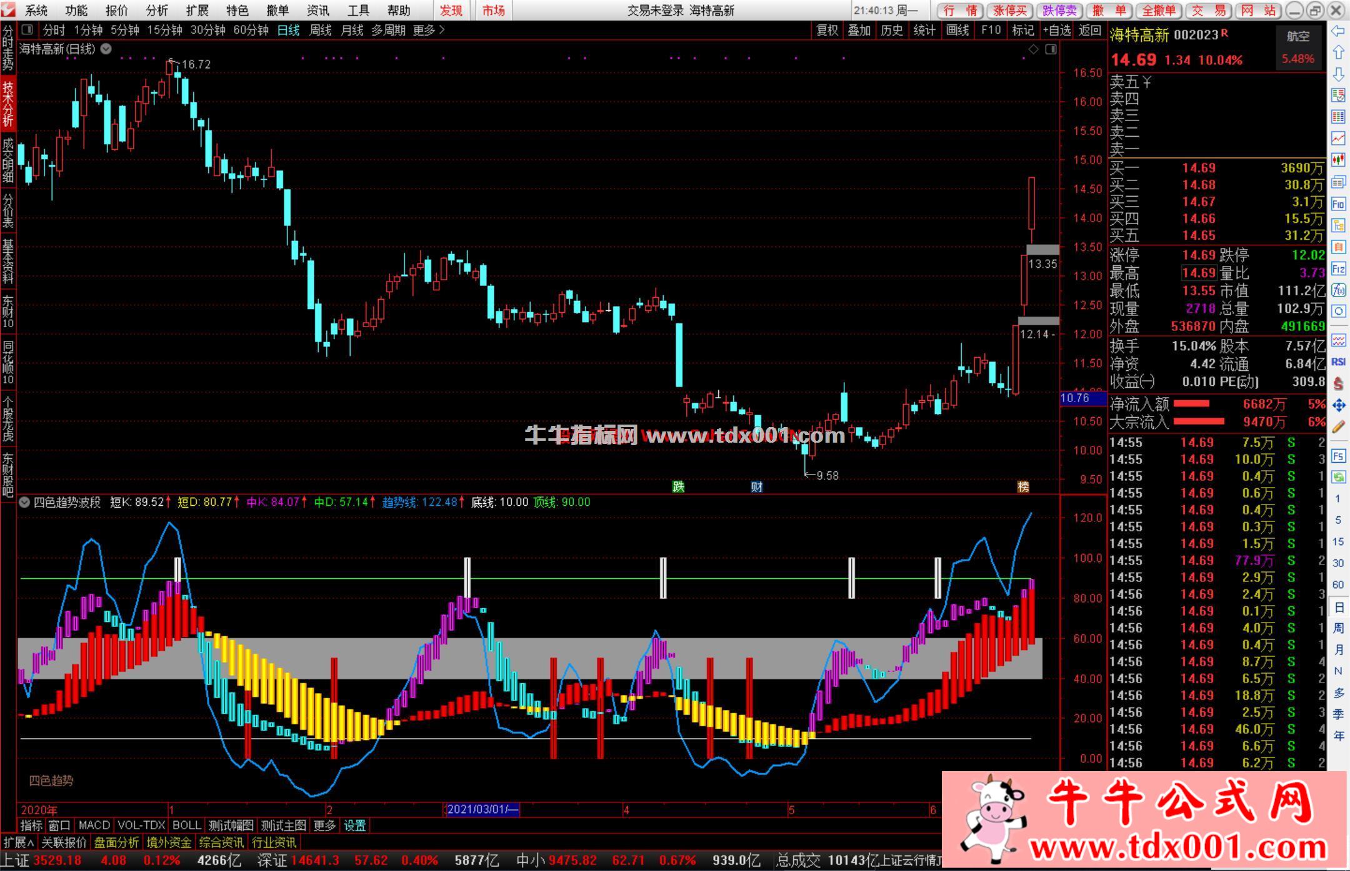Select the pencil drawing tool icon
The image size is (1350, 871).
pos(1338,427)
